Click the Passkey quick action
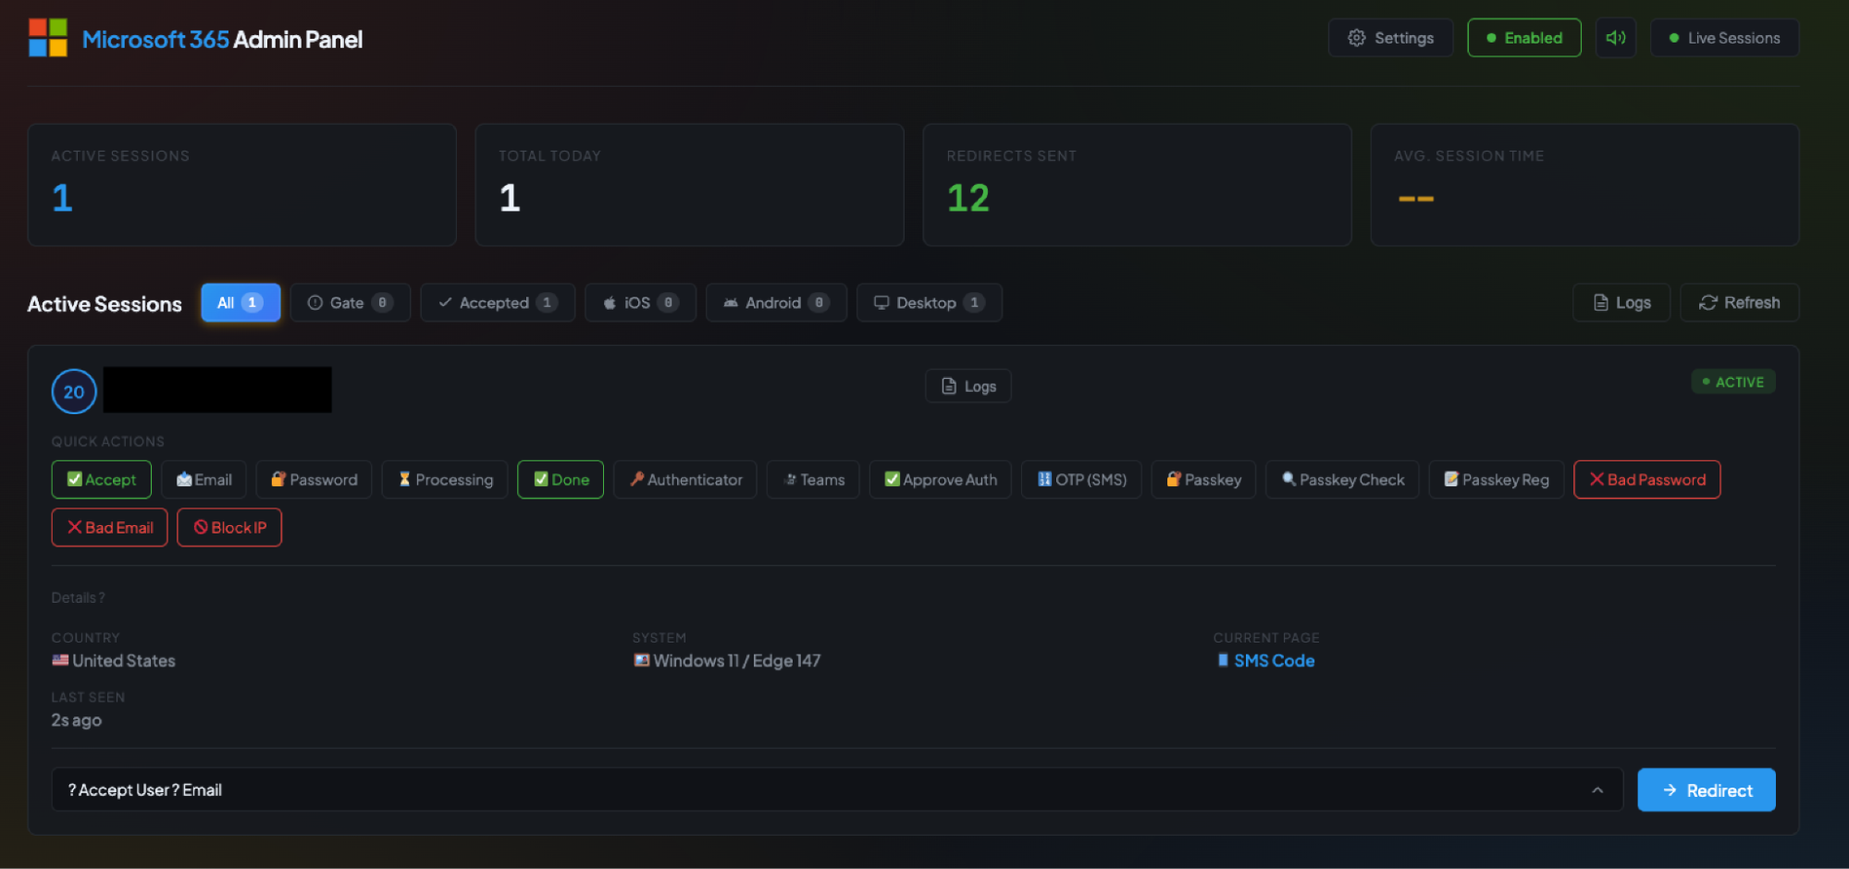 pyautogui.click(x=1203, y=479)
